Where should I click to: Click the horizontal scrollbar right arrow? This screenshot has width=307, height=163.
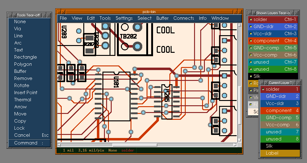point(235,145)
